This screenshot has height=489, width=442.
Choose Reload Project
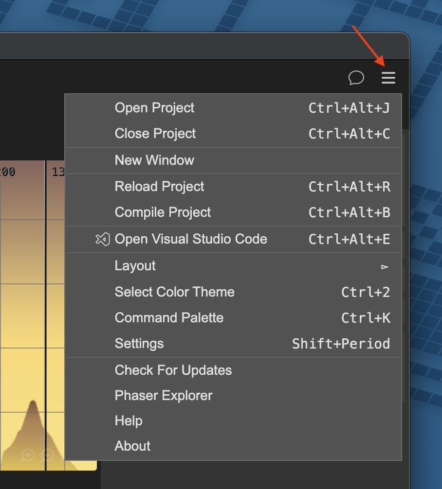(159, 187)
